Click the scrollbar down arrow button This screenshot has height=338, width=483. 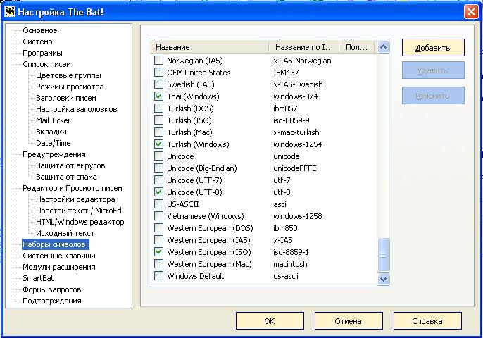click(383, 279)
